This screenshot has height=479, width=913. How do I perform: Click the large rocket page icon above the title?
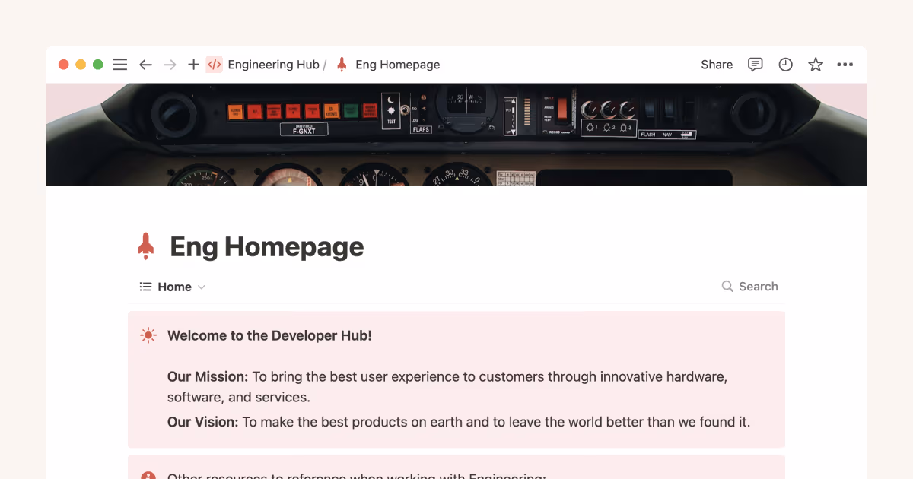[x=145, y=245]
